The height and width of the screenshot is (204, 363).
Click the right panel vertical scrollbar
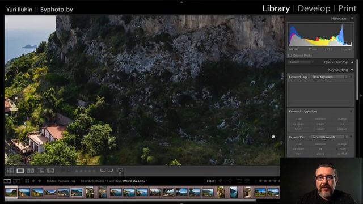tap(357, 80)
